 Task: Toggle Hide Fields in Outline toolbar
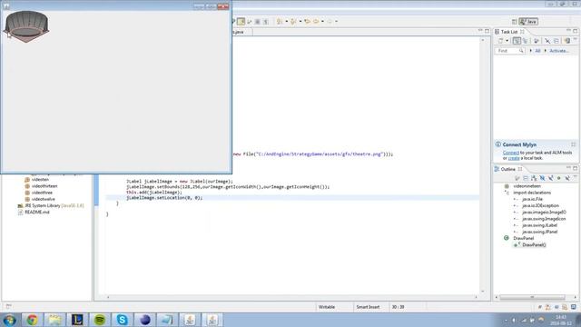542,178
